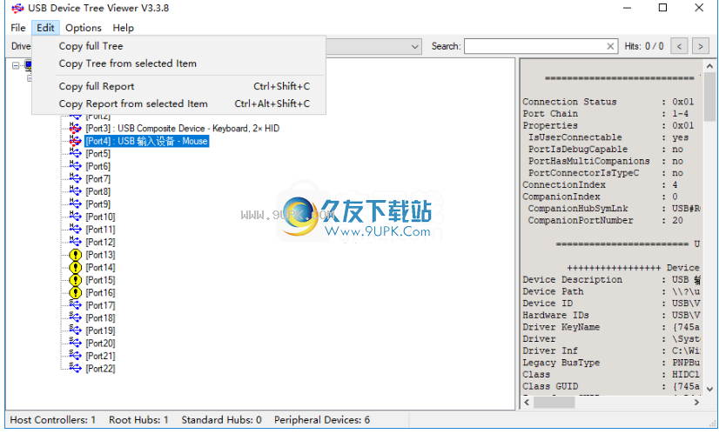Click the USB port icon next to Port6
Viewport: 719px width, 434px height.
pos(75,166)
